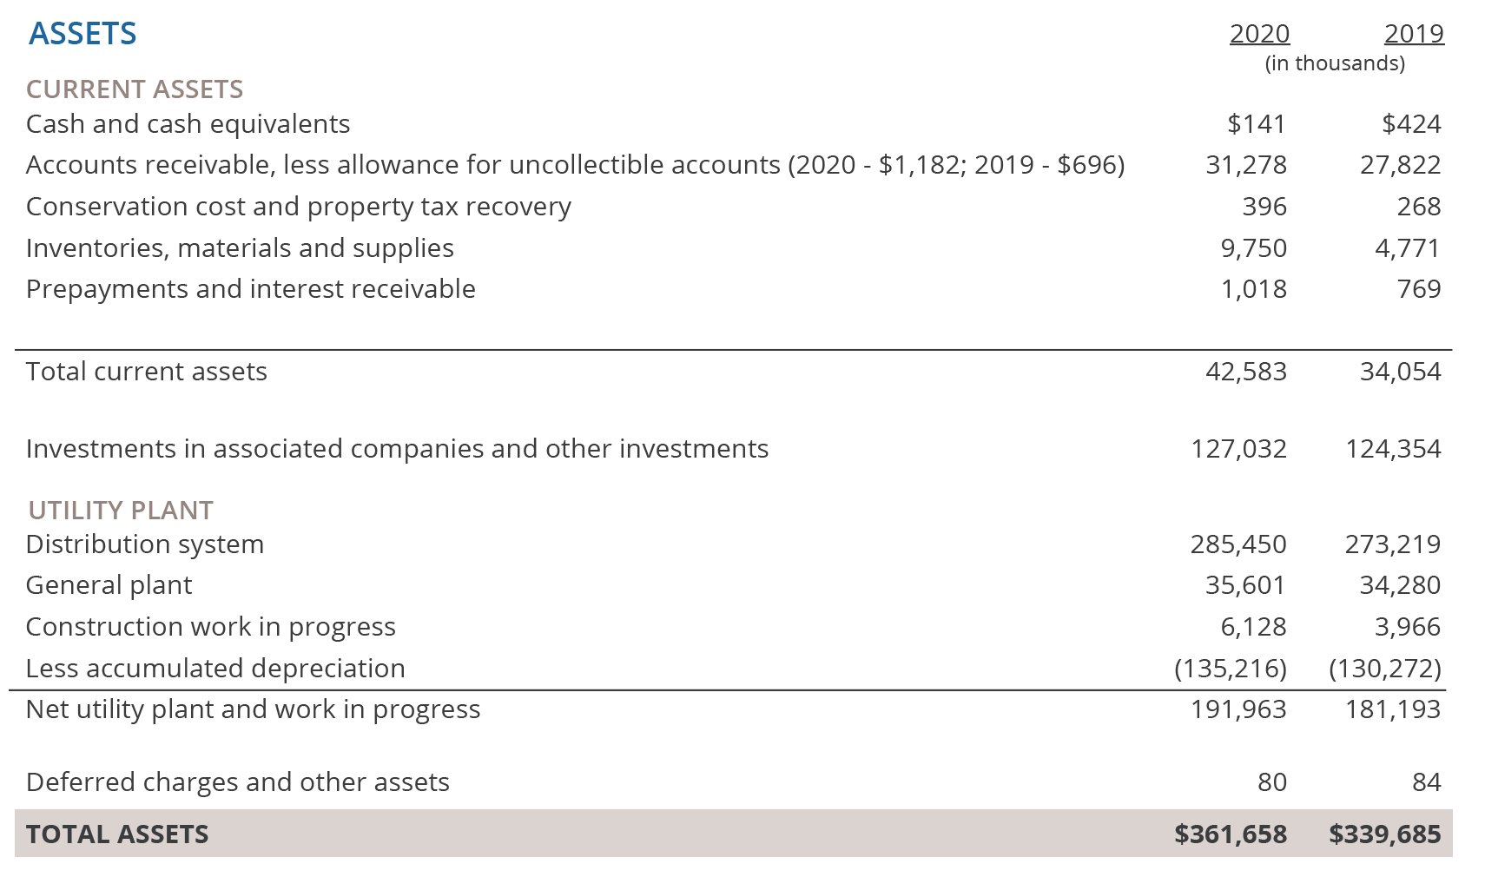
Task: Click the 2020 total current assets value 42,583
Action: tap(1246, 372)
